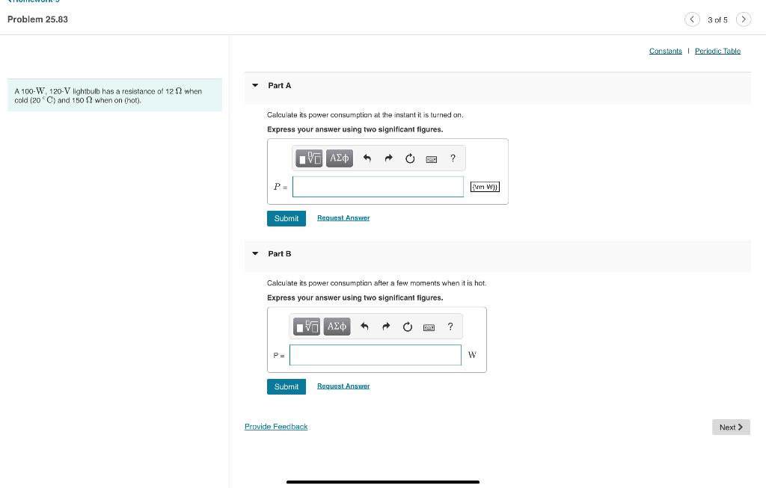Collapse the Part B section
The width and height of the screenshot is (766, 488).
255,254
